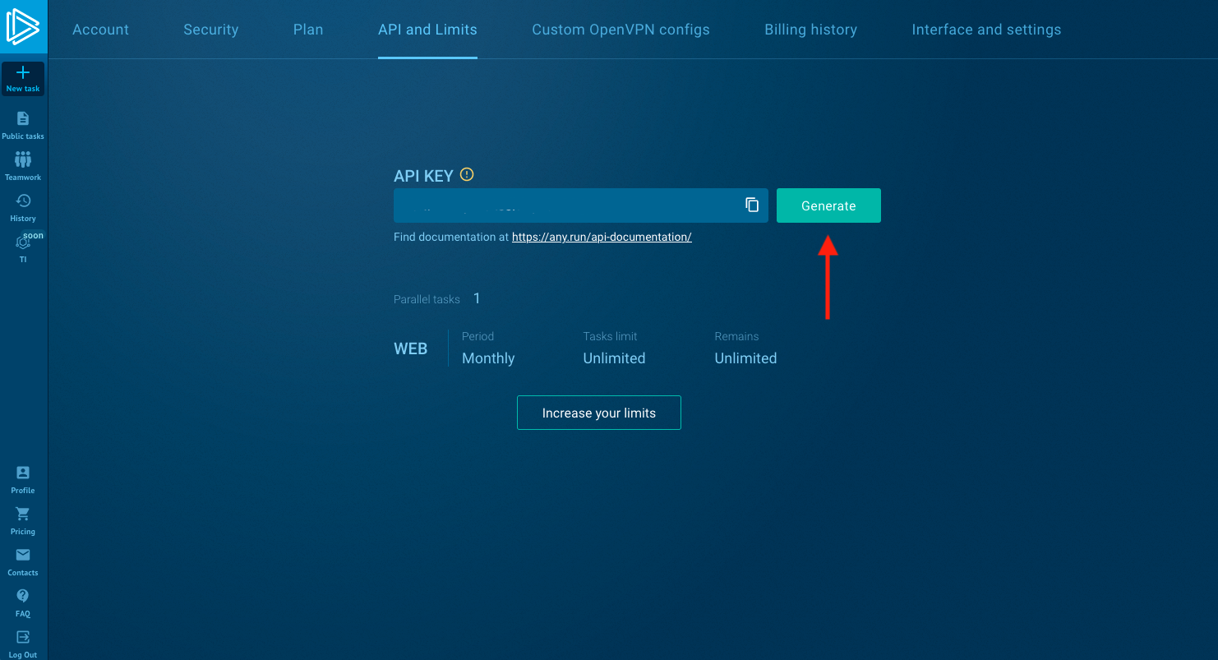Switch to the Plan tab
This screenshot has height=660, width=1218.
point(308,30)
